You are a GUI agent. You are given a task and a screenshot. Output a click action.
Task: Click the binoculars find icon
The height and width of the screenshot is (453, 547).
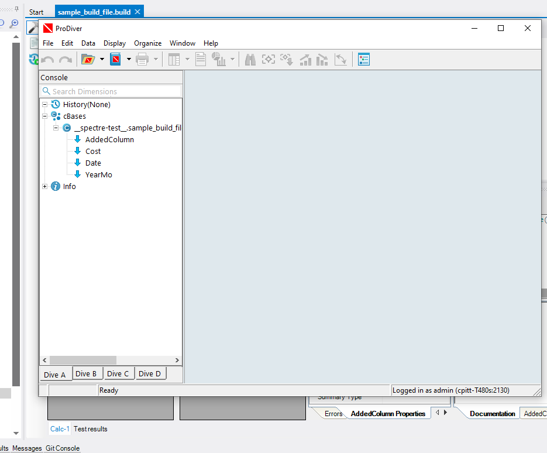250,59
